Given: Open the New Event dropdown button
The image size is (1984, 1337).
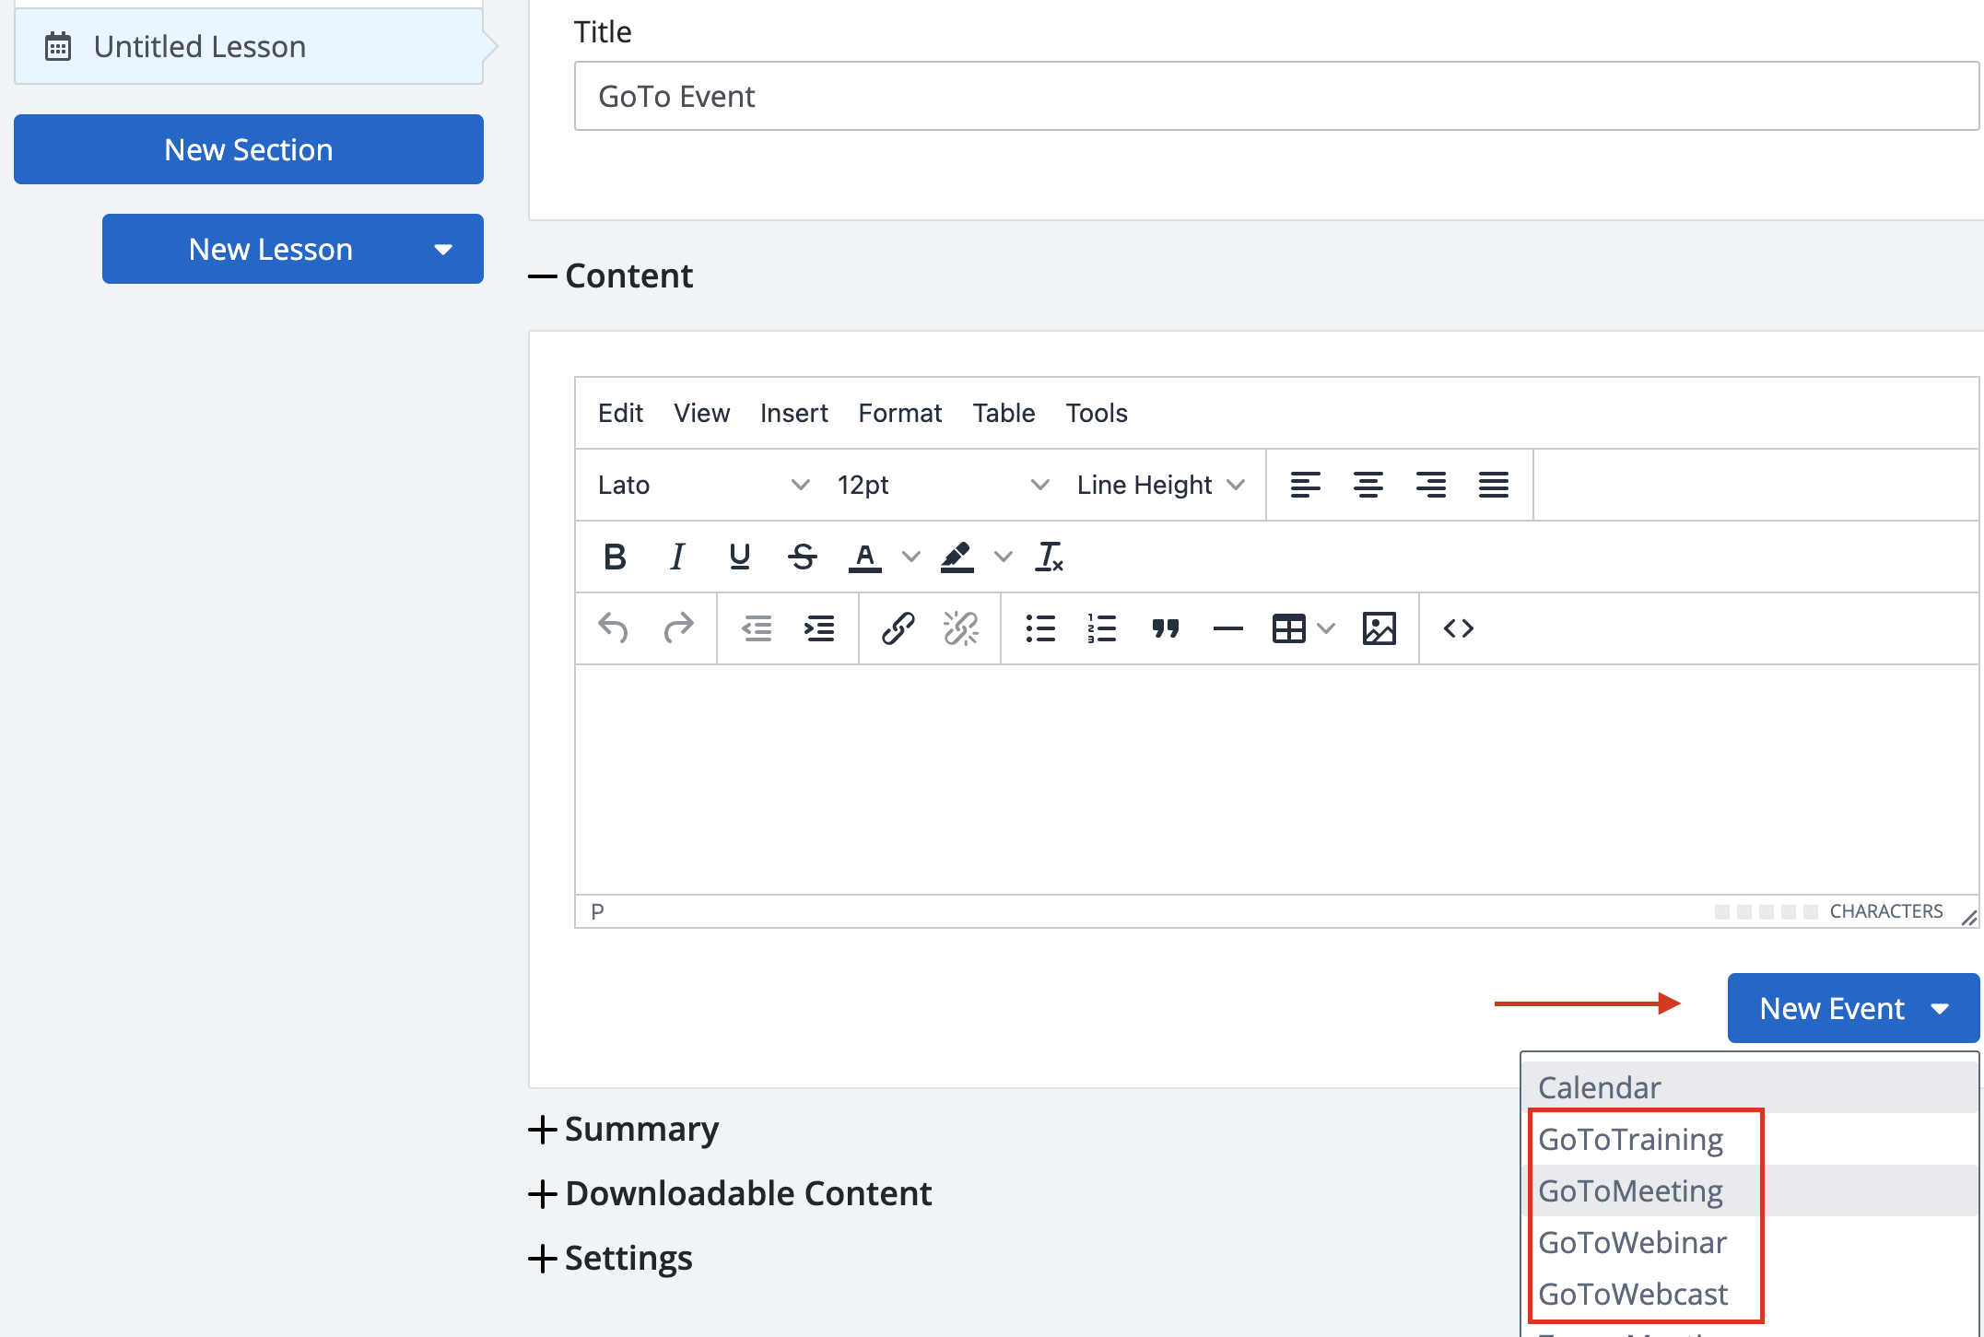Looking at the screenshot, I should (x=1853, y=1008).
